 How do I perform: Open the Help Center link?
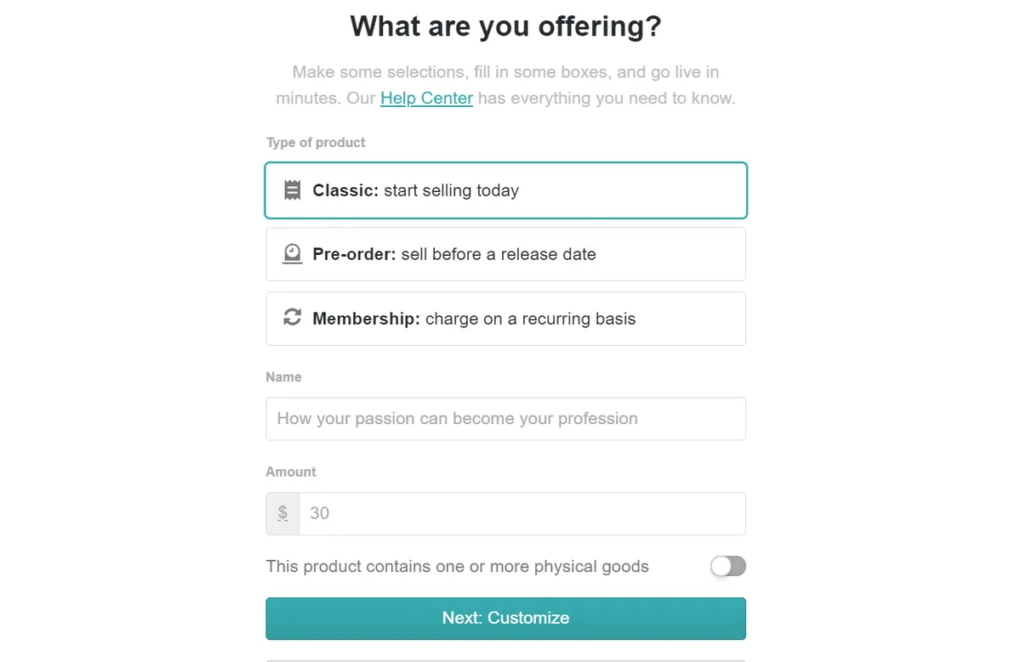click(x=426, y=98)
